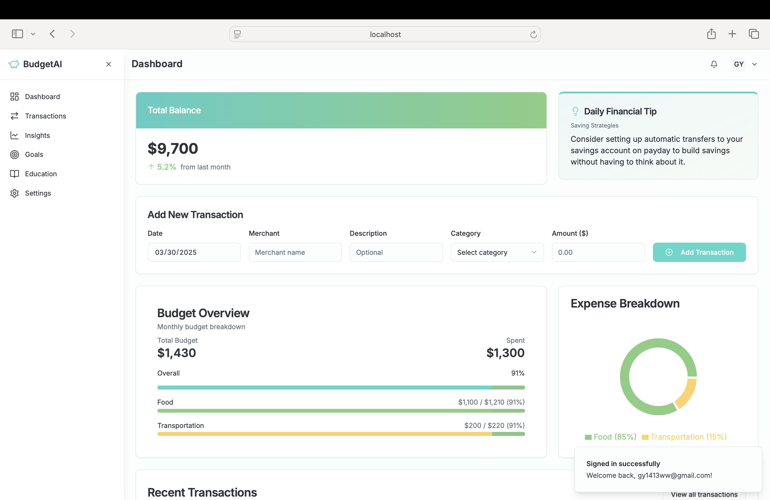This screenshot has height=500, width=770.
Task: Reload the localhost page
Action: point(533,34)
